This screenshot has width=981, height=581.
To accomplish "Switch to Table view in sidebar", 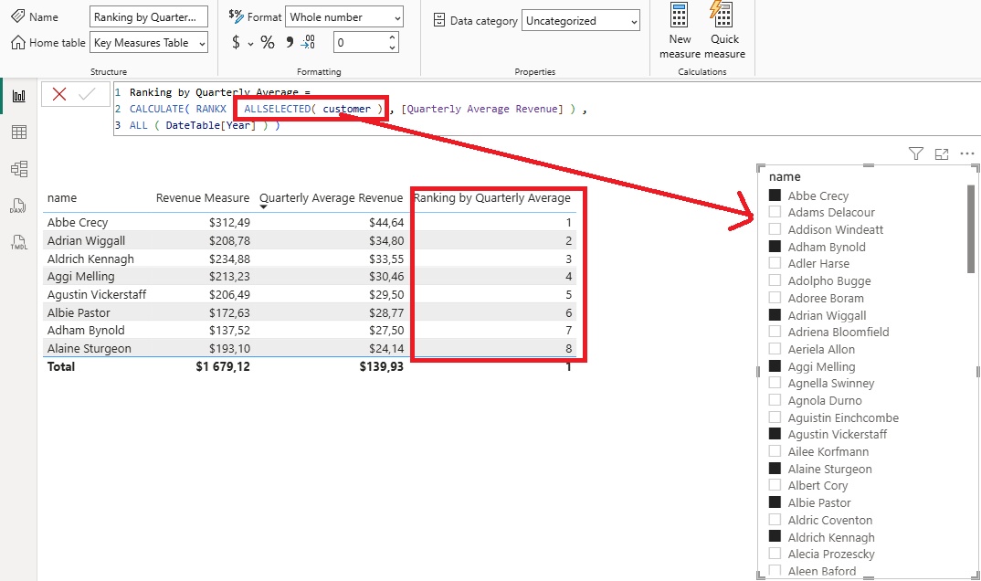I will pyautogui.click(x=18, y=132).
